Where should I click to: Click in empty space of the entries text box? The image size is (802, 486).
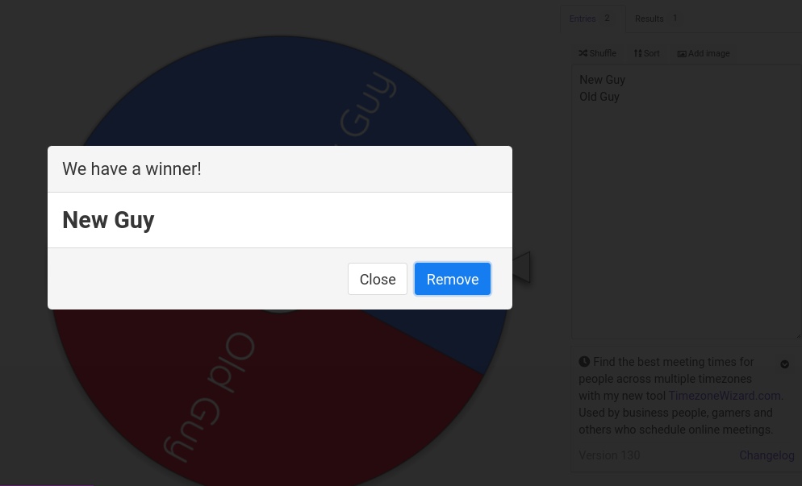[685, 220]
